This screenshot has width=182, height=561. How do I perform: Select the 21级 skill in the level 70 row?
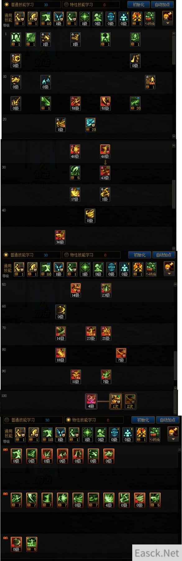[x=106, y=334]
